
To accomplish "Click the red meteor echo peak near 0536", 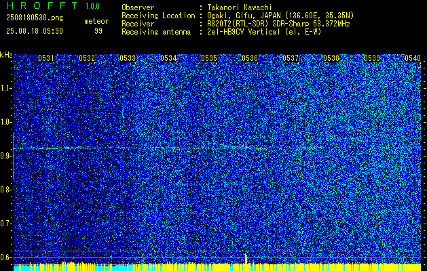I will [246, 146].
